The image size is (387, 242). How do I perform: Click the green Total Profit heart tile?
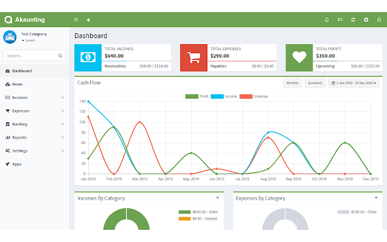tap(299, 58)
